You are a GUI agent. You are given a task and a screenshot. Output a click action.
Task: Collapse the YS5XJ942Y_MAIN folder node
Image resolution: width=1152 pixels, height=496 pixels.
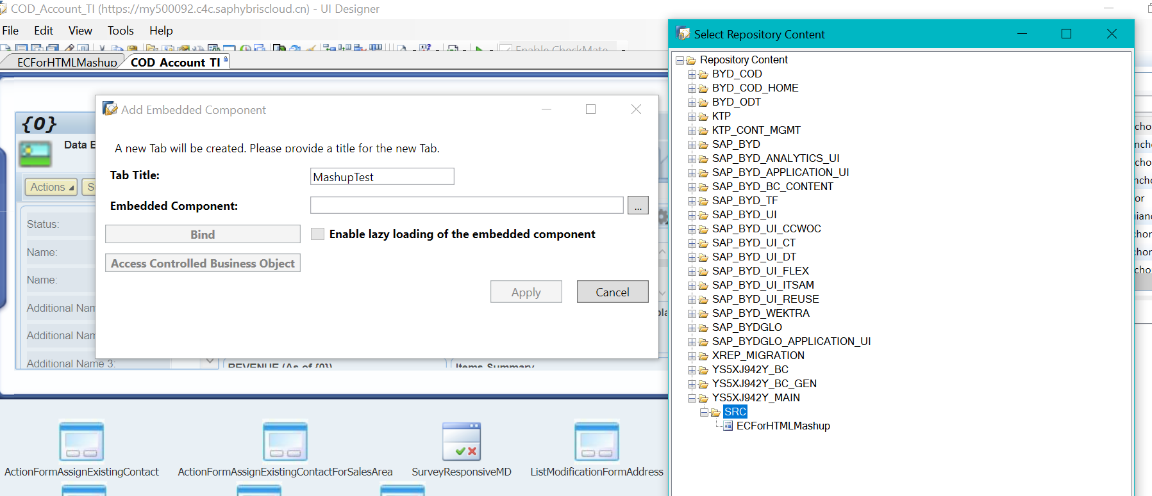coord(692,398)
